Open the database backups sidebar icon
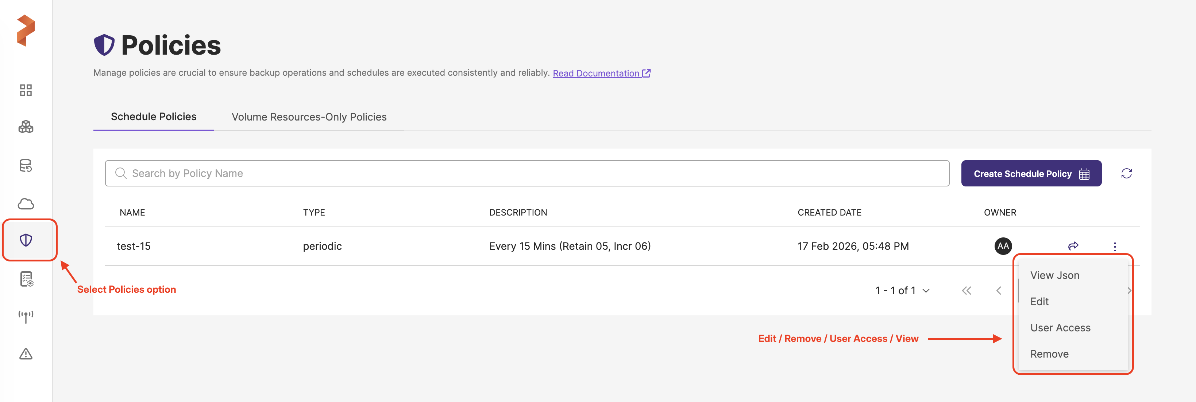The height and width of the screenshot is (402, 1196). coord(26,165)
